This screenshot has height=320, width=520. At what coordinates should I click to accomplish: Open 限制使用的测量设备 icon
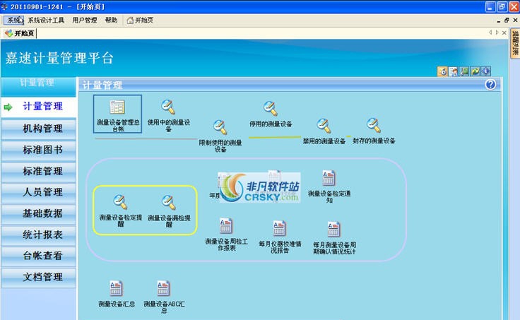[220, 127]
